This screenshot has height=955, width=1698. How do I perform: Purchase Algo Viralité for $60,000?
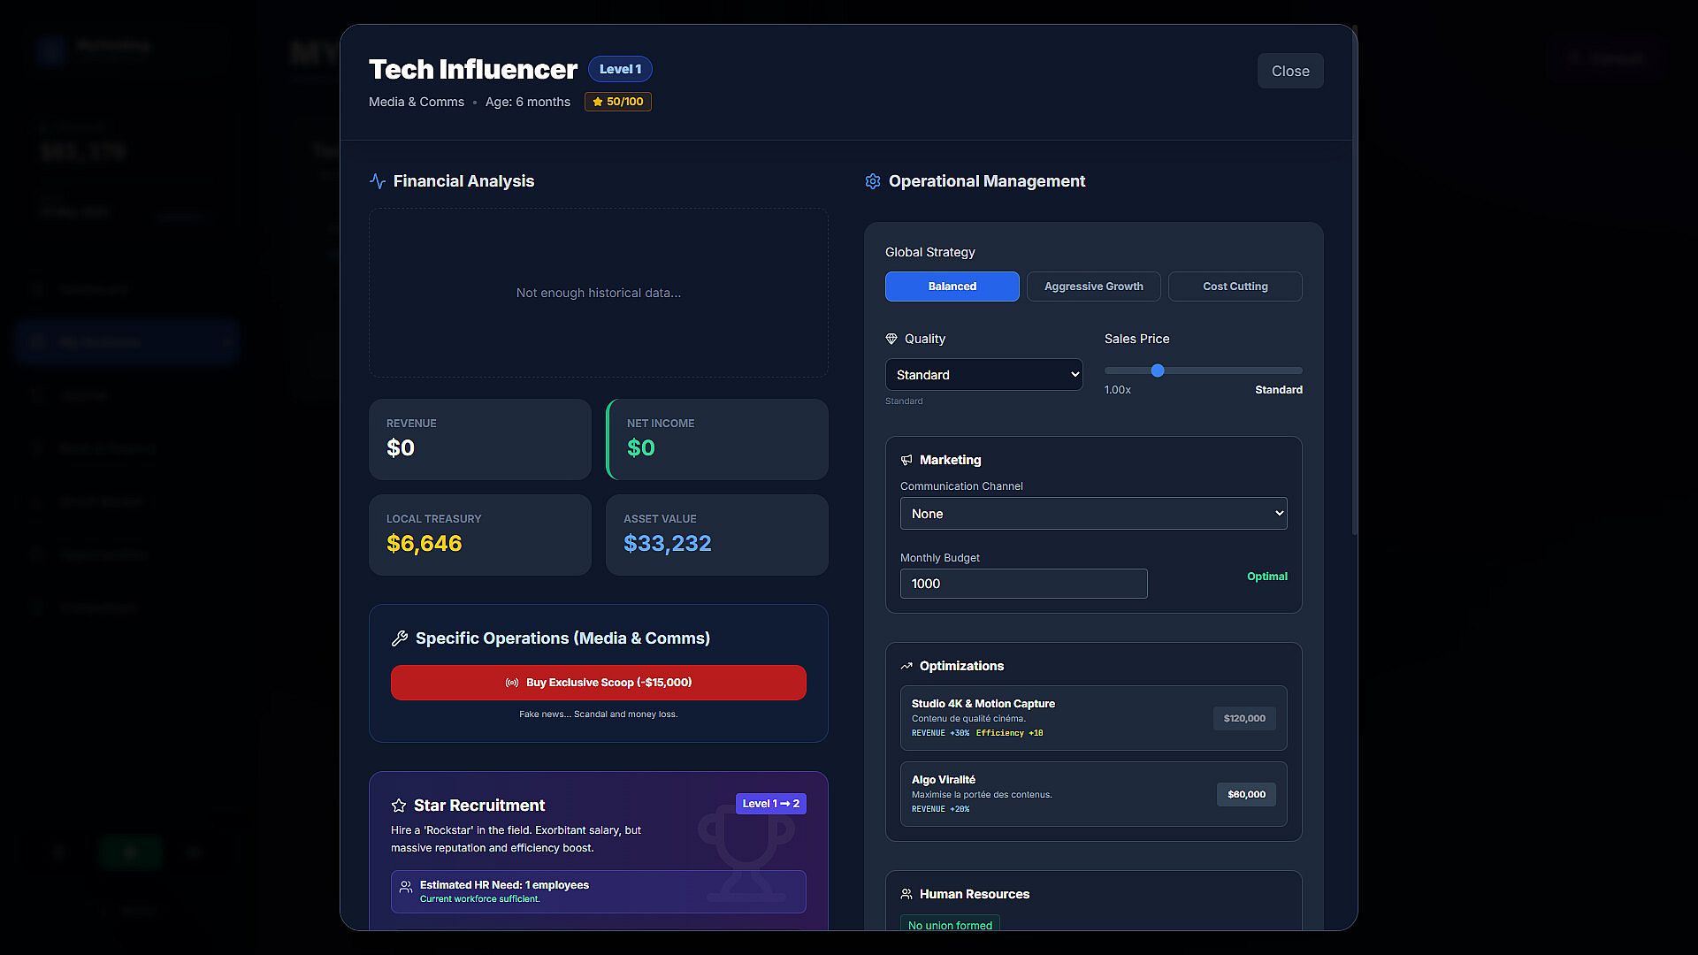click(1245, 794)
